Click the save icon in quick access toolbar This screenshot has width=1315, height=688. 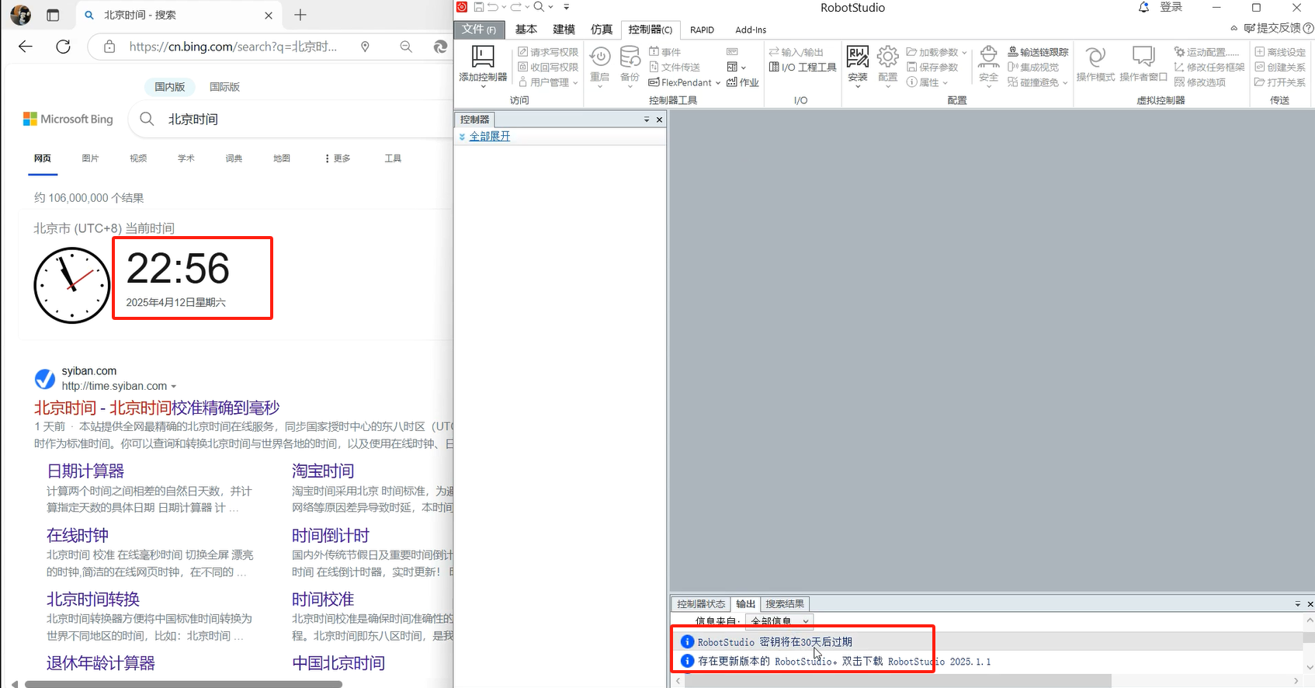click(479, 7)
